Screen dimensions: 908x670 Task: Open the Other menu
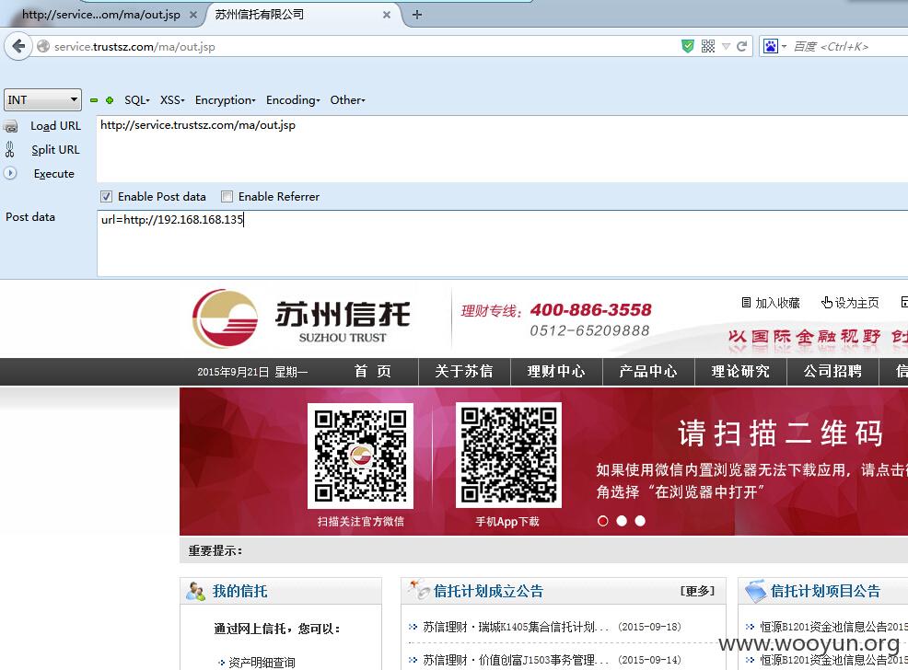[347, 100]
